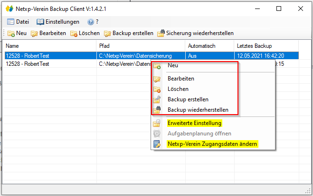The image size is (313, 196).
Task: Click the Backup erstellen toolbar icon
Action: (107, 34)
